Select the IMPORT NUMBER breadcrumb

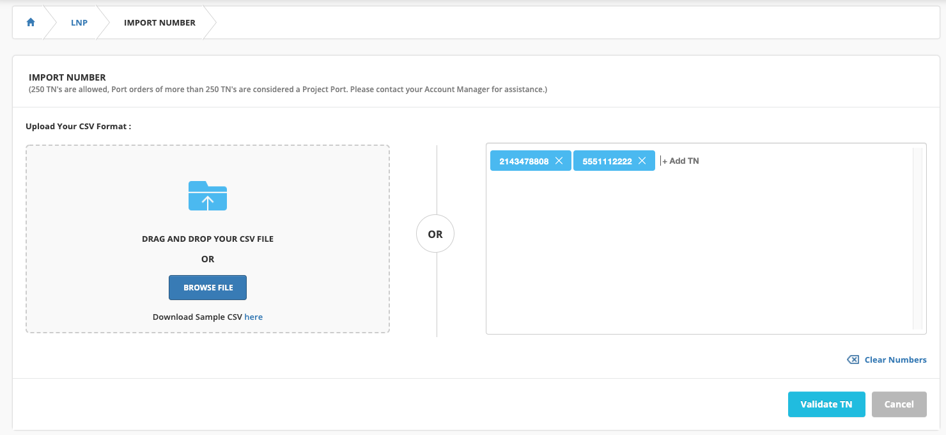(160, 22)
